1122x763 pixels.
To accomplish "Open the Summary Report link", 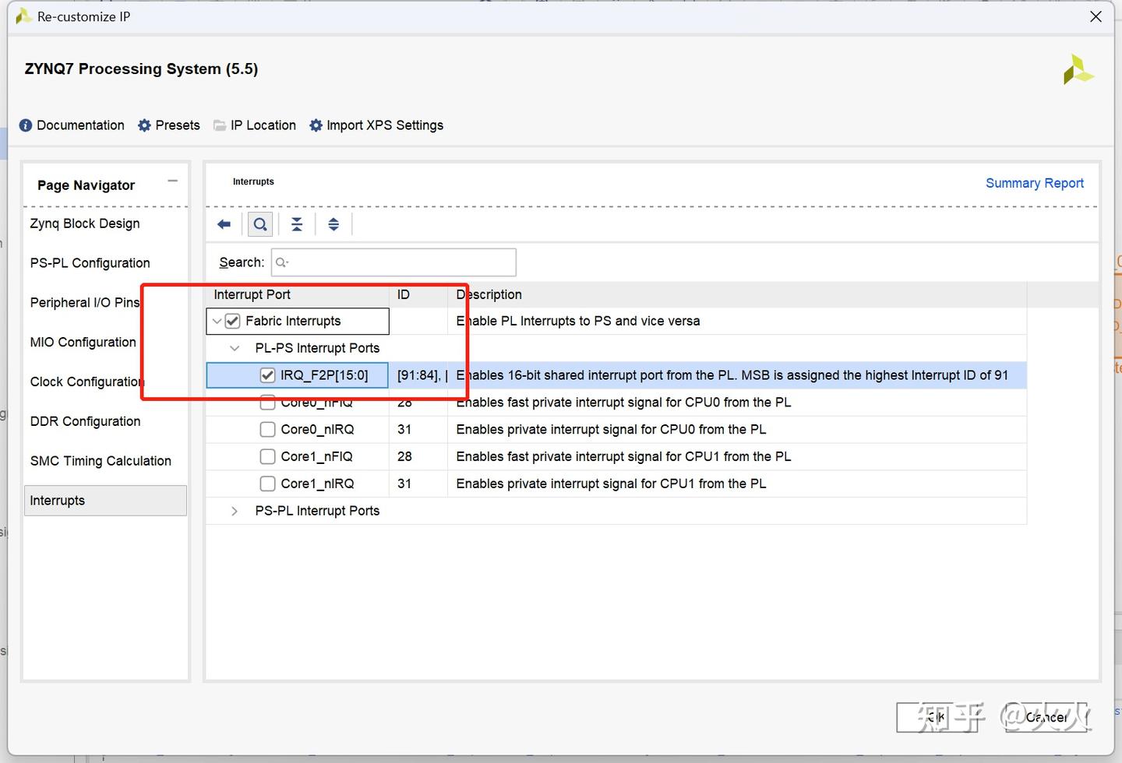I will [1034, 183].
